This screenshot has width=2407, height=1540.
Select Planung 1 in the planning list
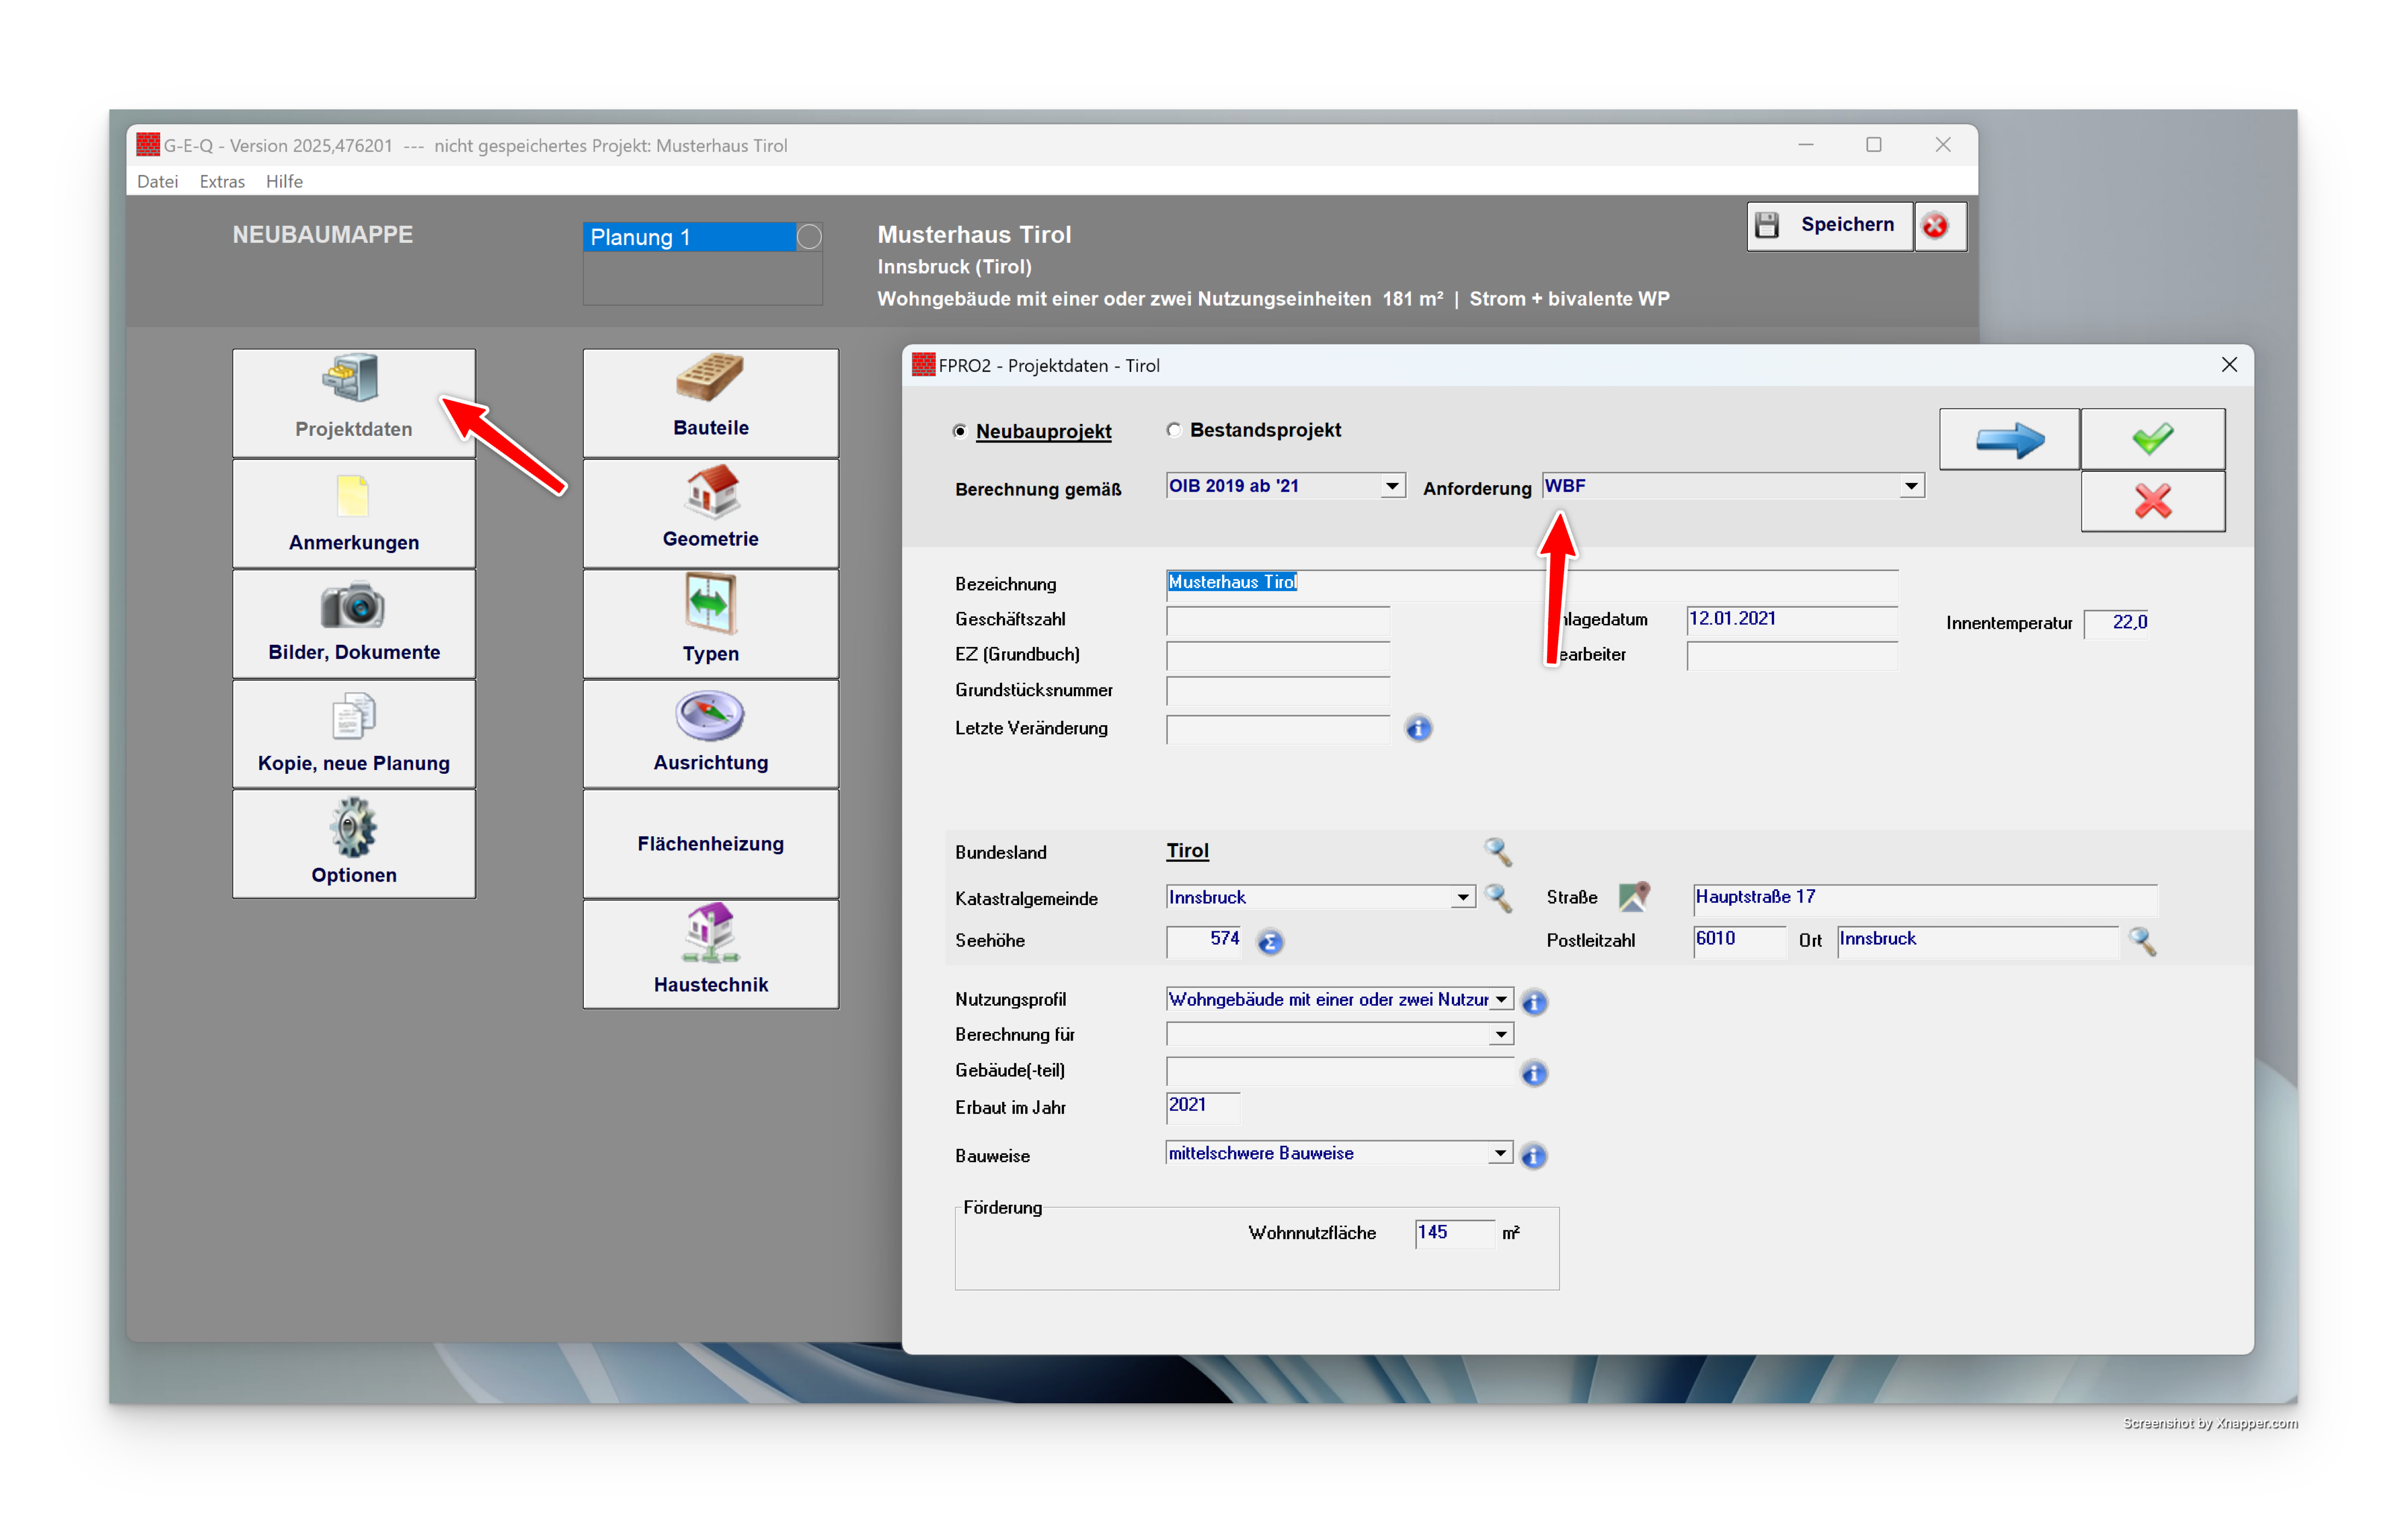point(689,237)
